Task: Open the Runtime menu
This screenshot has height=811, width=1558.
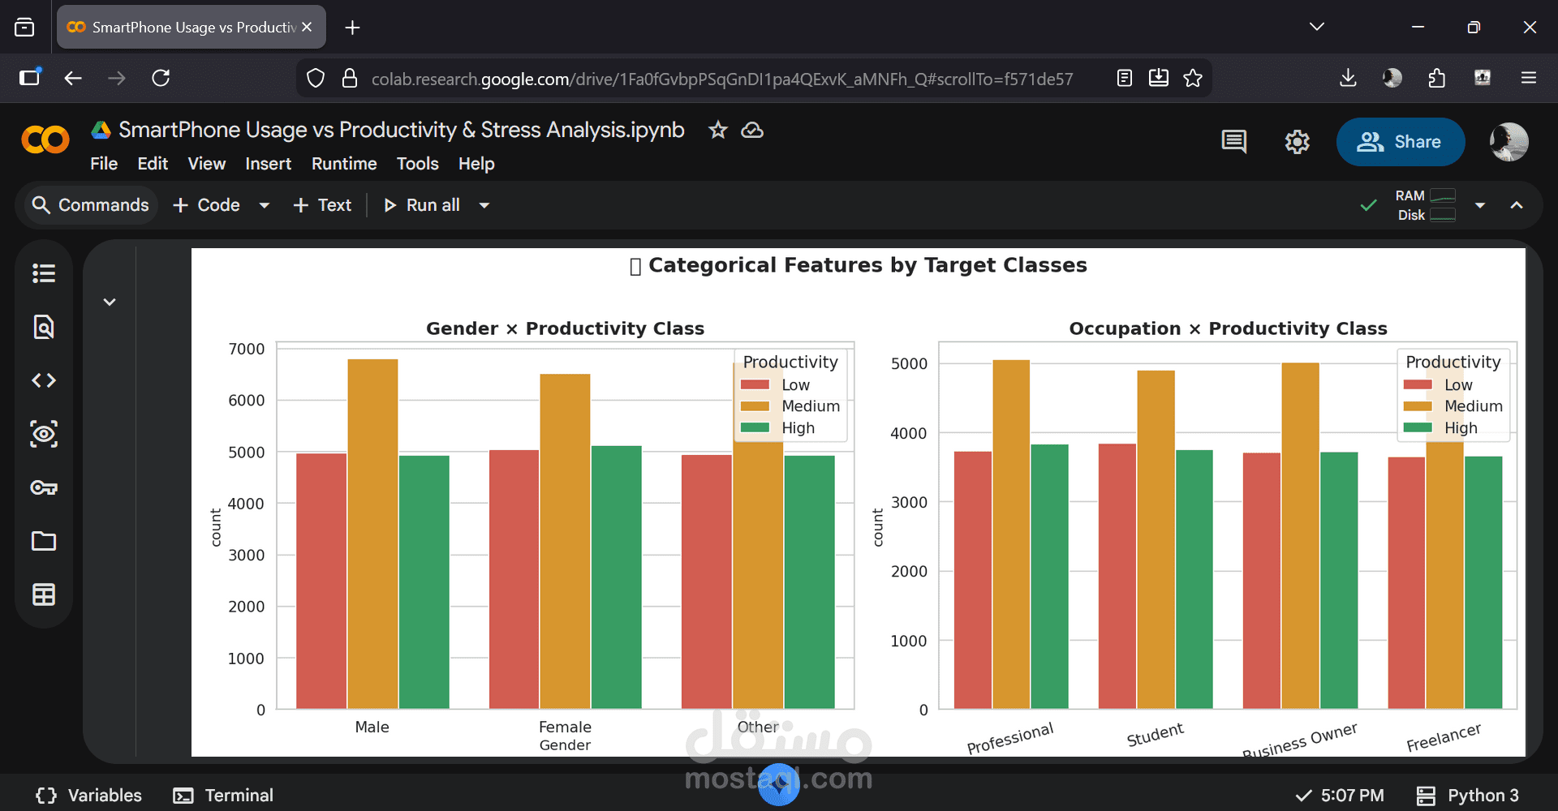Action: point(344,164)
